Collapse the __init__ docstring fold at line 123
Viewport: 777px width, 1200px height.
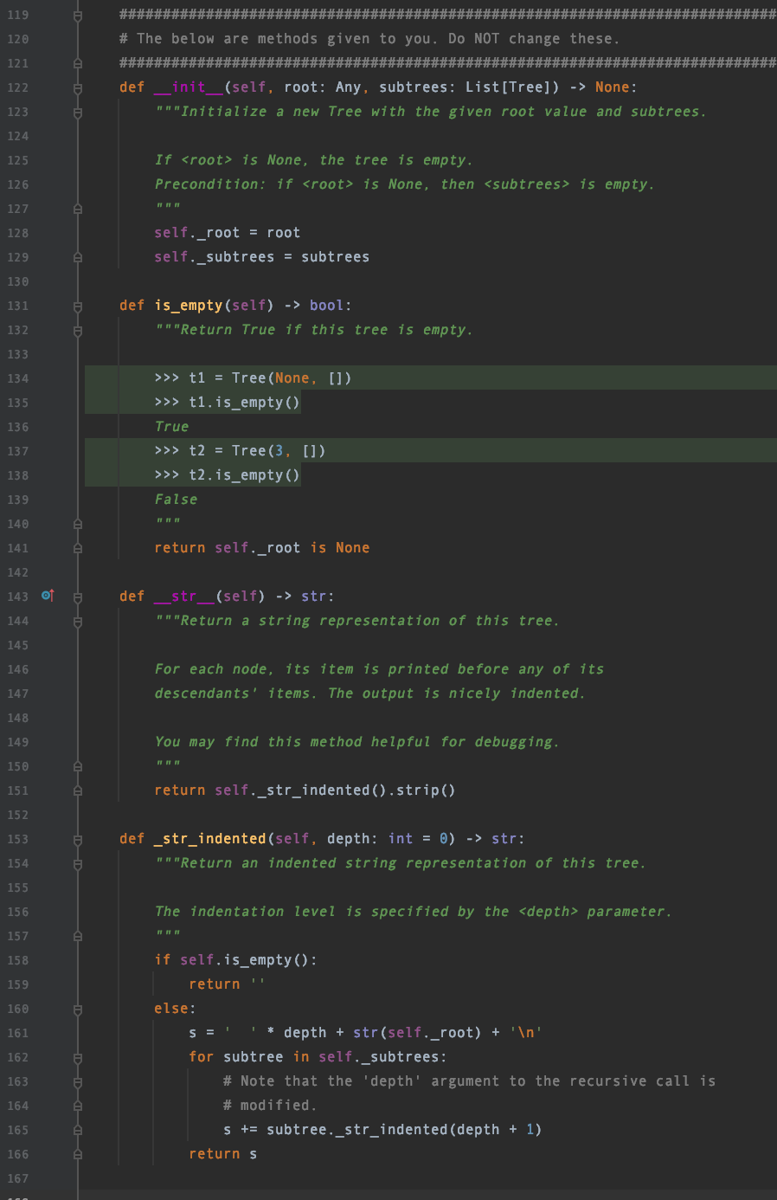[77, 112]
